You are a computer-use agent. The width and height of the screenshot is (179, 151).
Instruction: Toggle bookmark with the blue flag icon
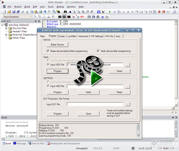click(x=70, y=12)
